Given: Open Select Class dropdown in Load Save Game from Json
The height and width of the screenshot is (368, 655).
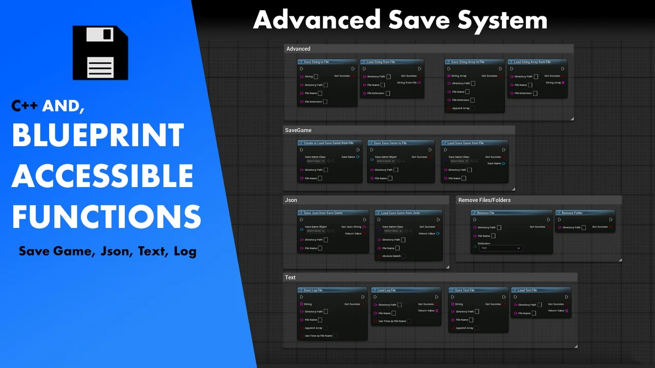Looking at the screenshot, I should pyautogui.click(x=394, y=231).
